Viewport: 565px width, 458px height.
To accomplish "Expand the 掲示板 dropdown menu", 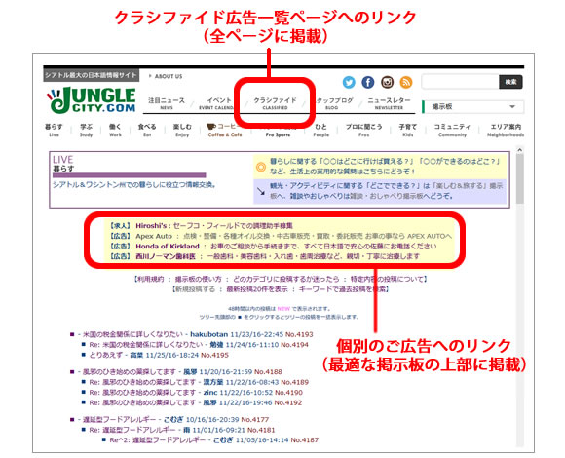I will tap(473, 106).
